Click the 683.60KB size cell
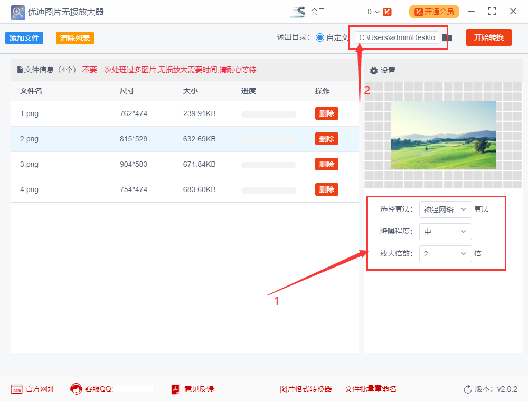Screen dimensions: 528x401 [200, 189]
